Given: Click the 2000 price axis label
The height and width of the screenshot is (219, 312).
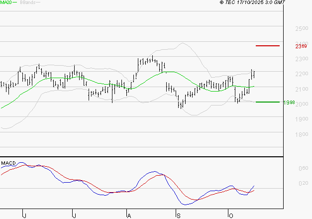Looking at the screenshot, I should [302, 104].
